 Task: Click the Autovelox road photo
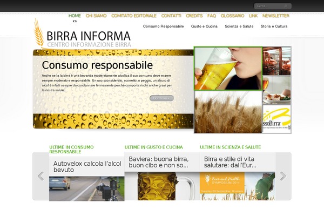[x=87, y=188]
